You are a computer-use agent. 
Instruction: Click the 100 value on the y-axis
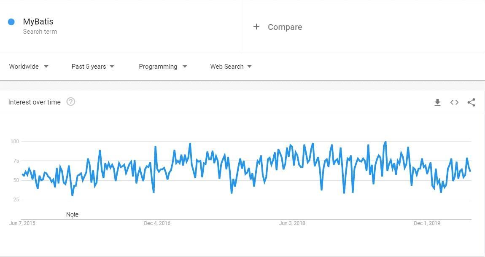pyautogui.click(x=15, y=141)
